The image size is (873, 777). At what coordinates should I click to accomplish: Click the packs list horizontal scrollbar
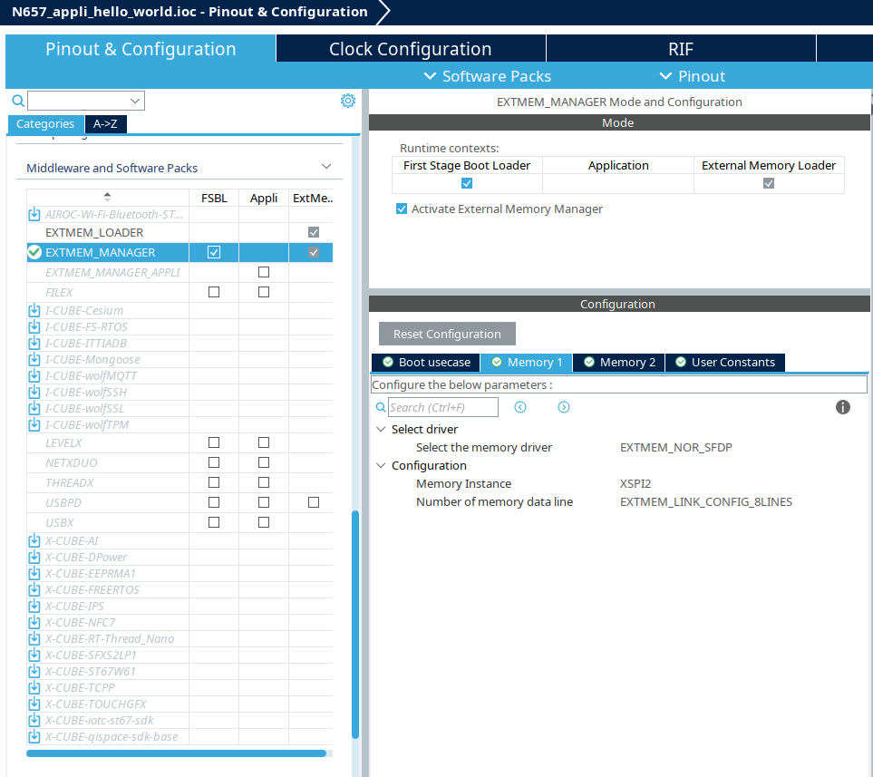(176, 753)
